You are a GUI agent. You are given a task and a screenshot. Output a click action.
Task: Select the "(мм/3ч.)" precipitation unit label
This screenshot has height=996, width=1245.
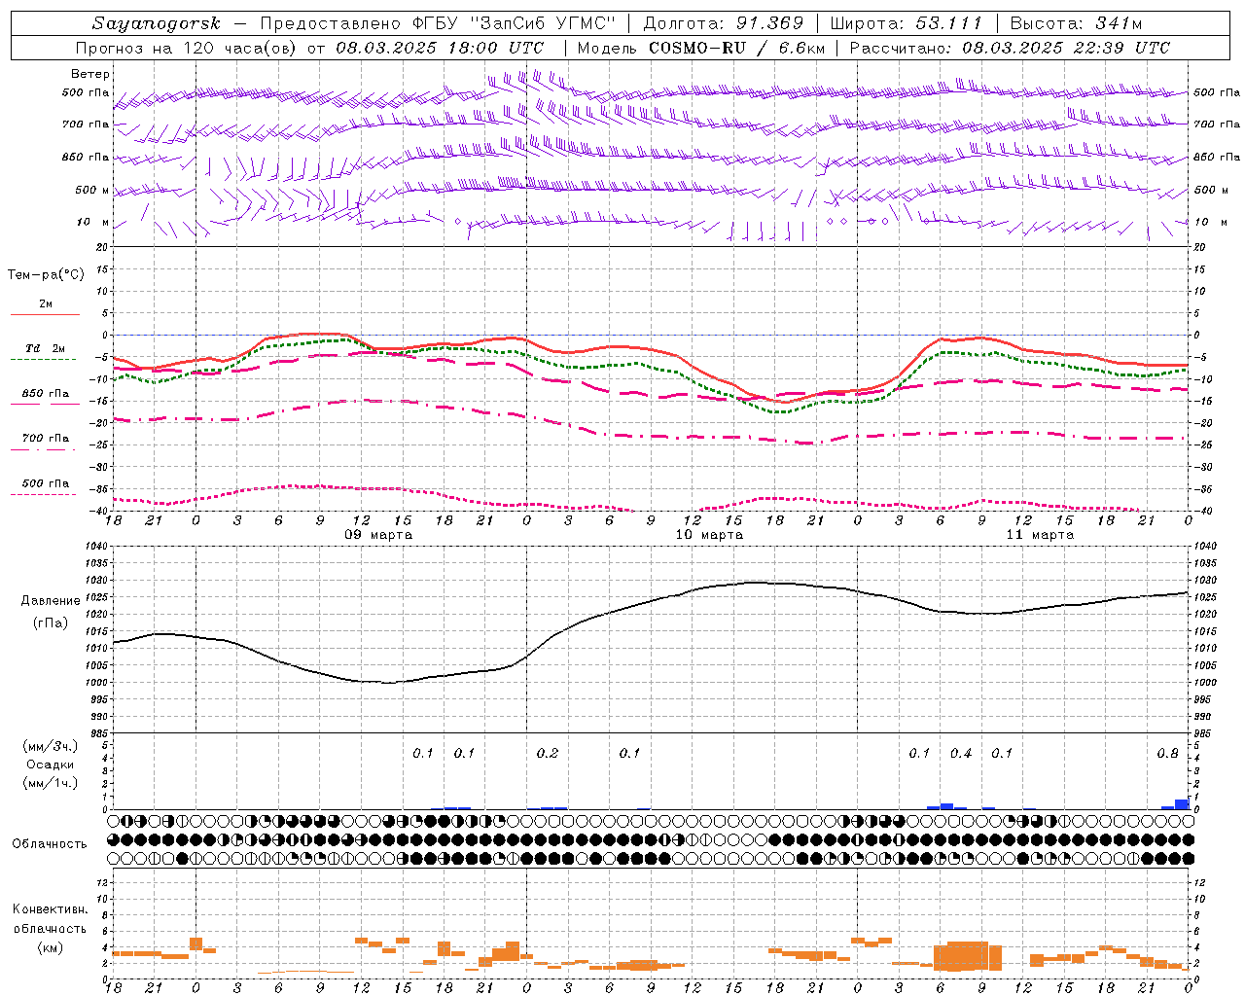[51, 746]
